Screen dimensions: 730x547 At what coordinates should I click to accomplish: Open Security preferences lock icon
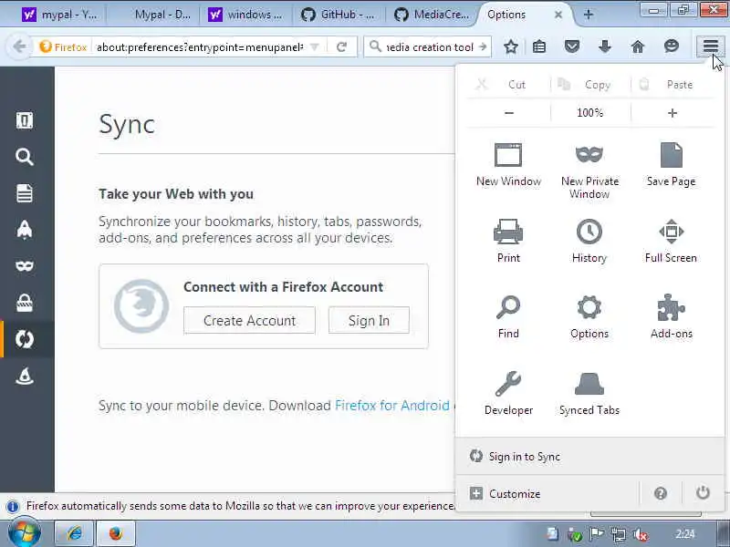(25, 303)
